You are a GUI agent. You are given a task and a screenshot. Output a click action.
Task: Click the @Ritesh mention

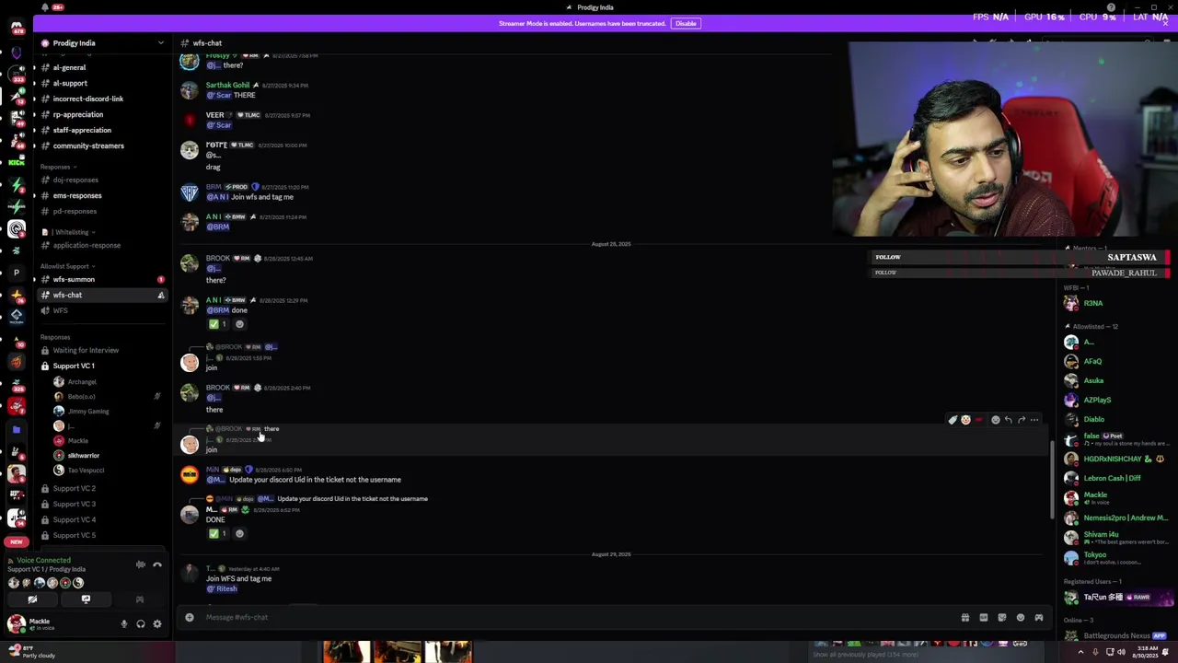(x=222, y=588)
